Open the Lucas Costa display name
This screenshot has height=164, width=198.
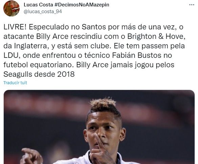[38, 5]
